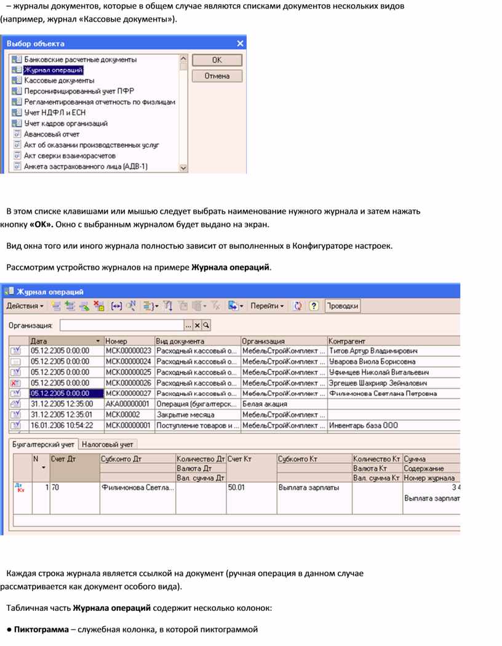Open the date interval setting icon

coord(116,306)
